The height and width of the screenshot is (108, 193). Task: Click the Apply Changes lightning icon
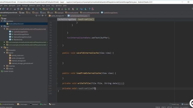click(55, 9)
